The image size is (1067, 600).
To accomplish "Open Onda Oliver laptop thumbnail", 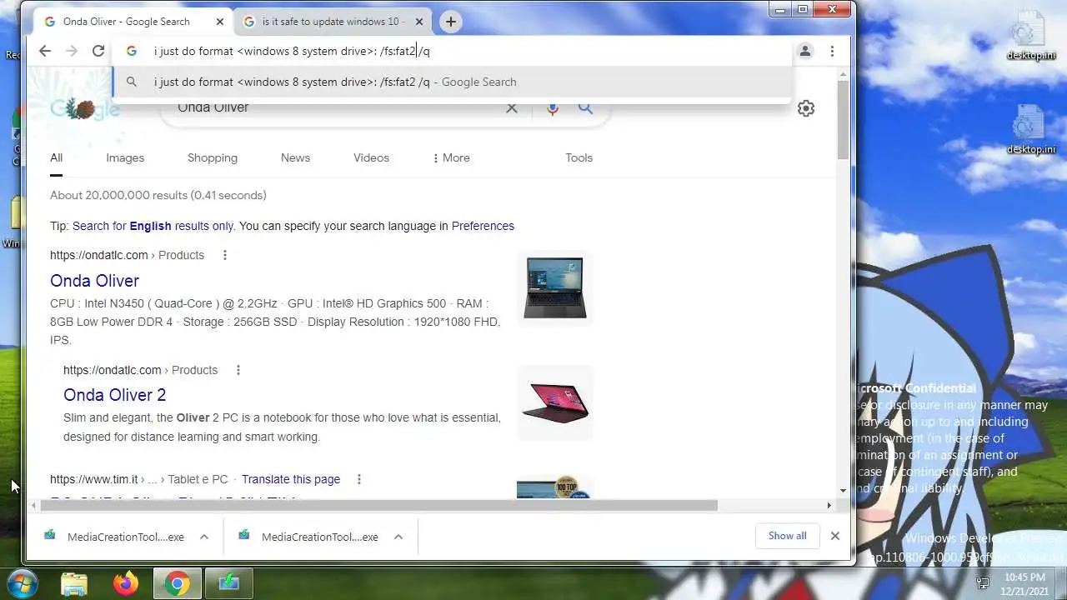I will click(x=554, y=287).
